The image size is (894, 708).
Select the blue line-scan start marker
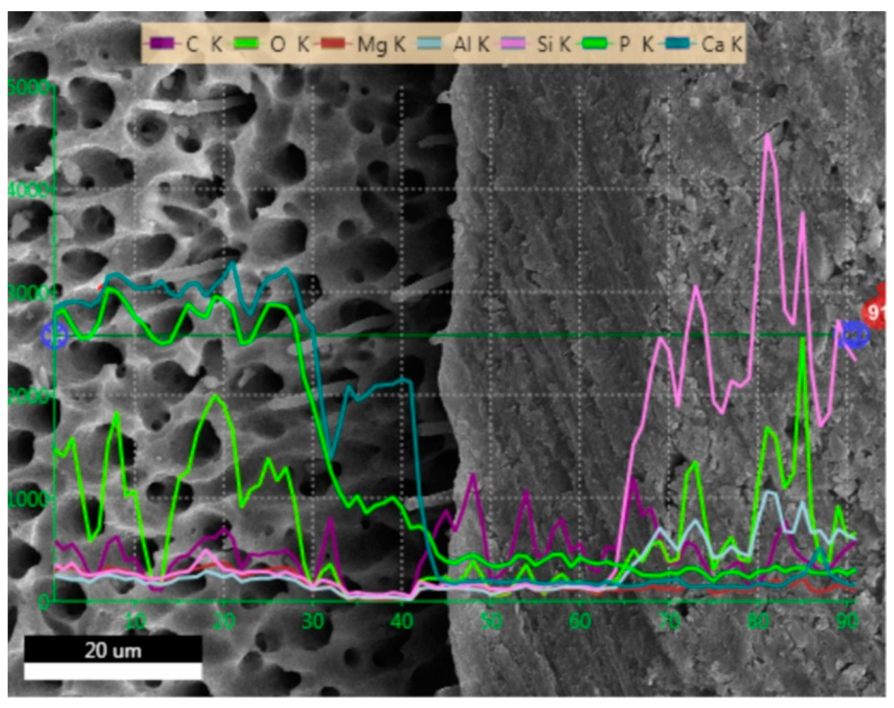[55, 335]
